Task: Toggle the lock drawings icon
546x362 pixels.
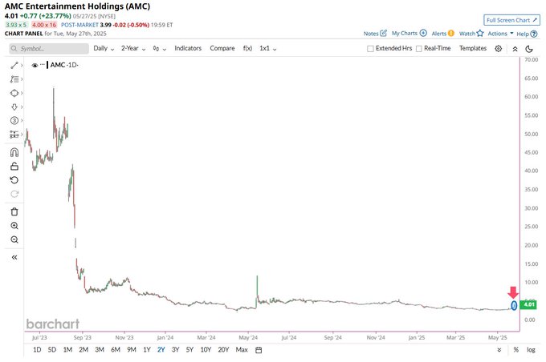Action: (x=14, y=166)
